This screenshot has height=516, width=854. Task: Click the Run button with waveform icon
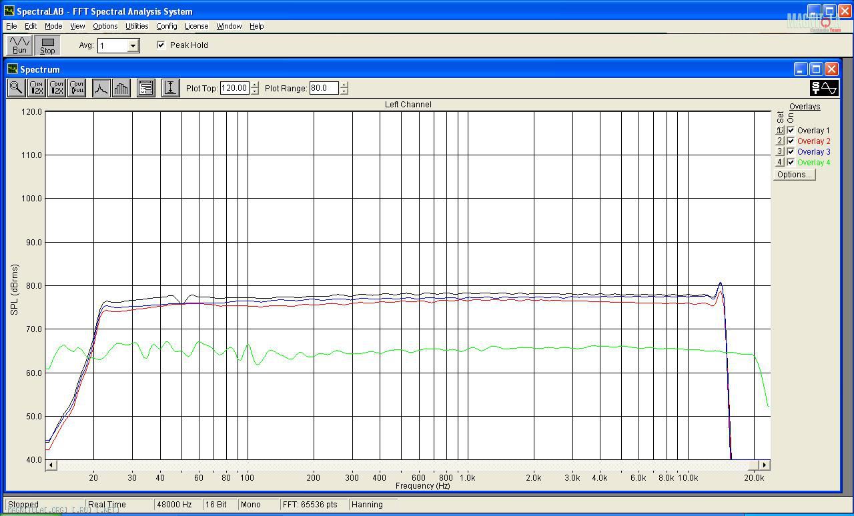pyautogui.click(x=19, y=45)
